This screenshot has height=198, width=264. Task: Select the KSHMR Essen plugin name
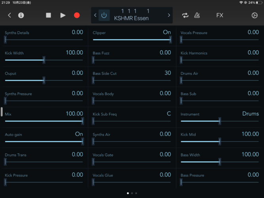[x=131, y=18]
